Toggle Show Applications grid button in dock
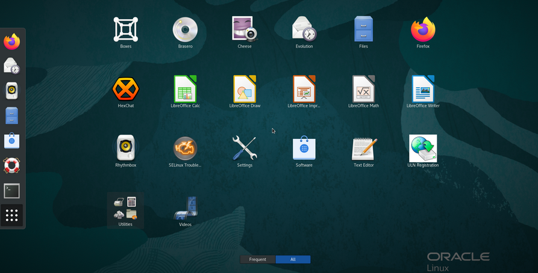 point(11,215)
